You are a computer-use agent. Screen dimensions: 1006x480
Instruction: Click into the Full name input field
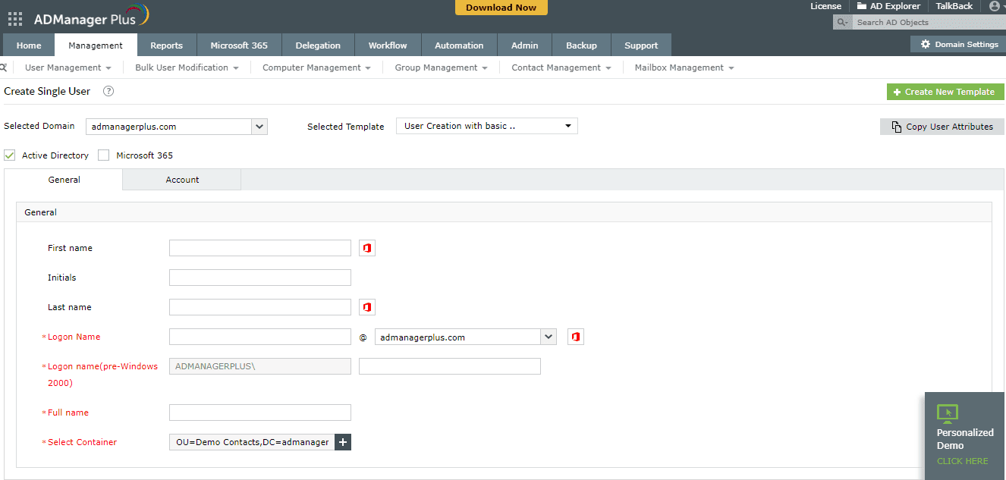(x=260, y=413)
